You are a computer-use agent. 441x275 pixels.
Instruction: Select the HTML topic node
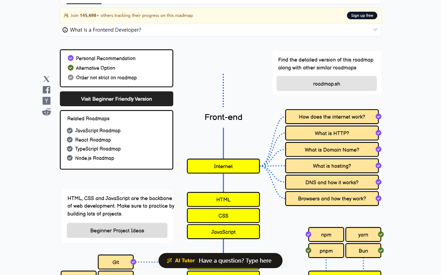point(223,200)
